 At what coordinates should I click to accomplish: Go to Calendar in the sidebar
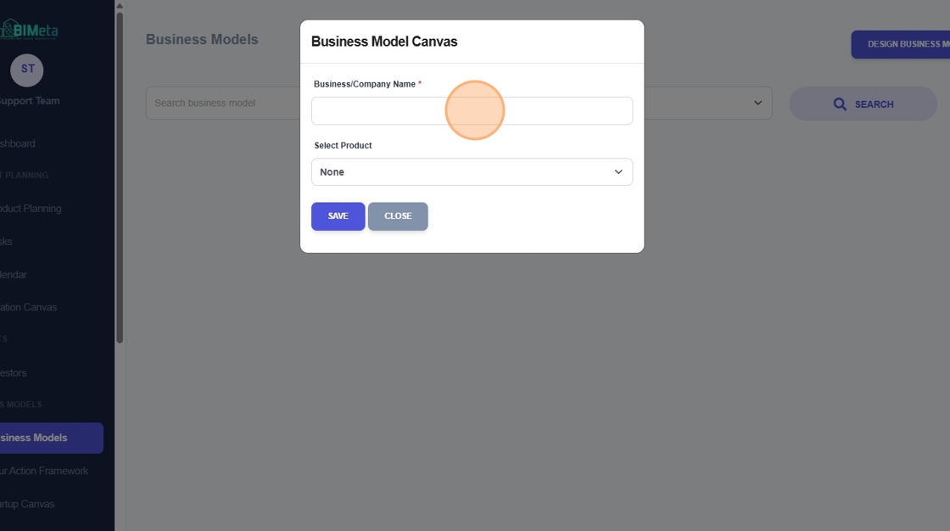pyautogui.click(x=14, y=275)
